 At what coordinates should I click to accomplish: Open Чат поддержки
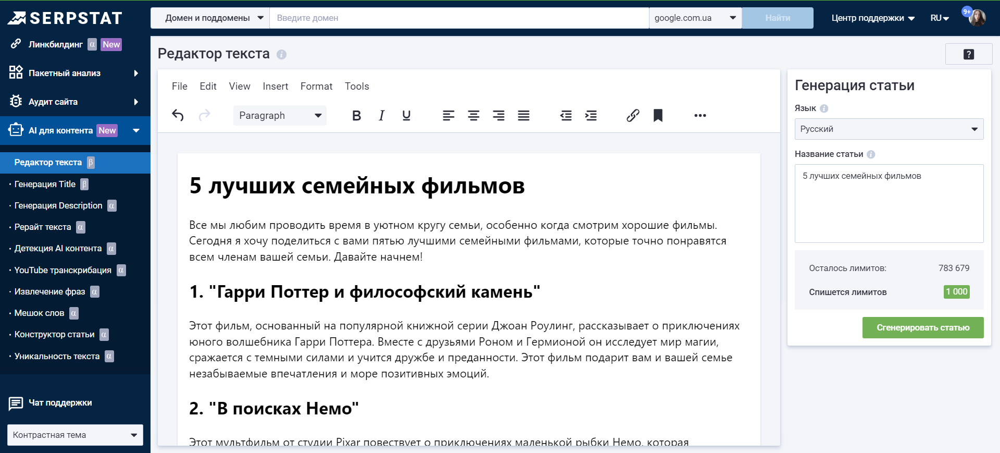point(60,402)
